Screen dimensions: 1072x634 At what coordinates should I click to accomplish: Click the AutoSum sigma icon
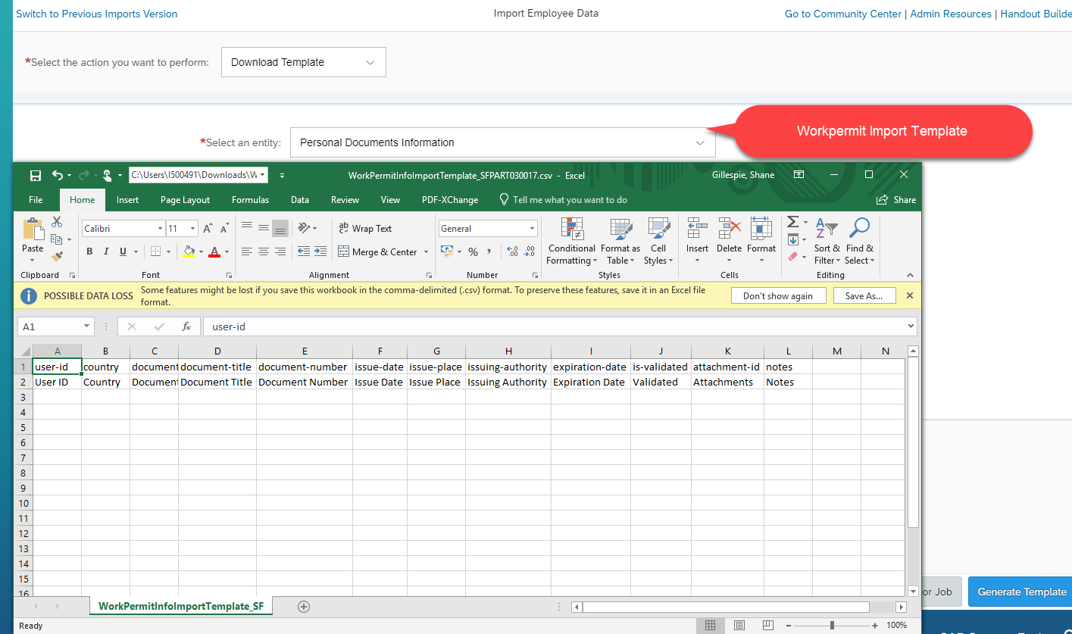792,222
